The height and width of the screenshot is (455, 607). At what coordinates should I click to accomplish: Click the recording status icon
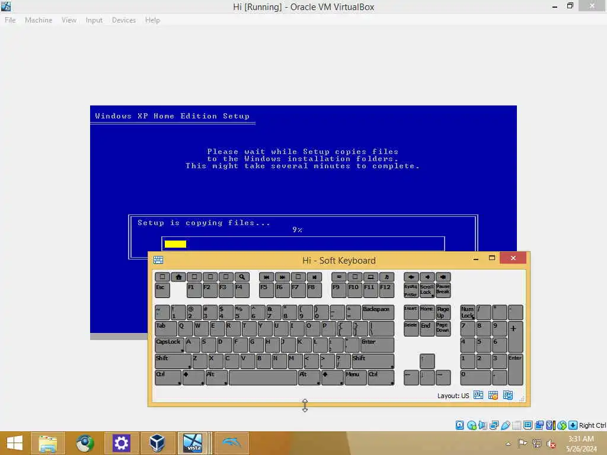coord(539,425)
